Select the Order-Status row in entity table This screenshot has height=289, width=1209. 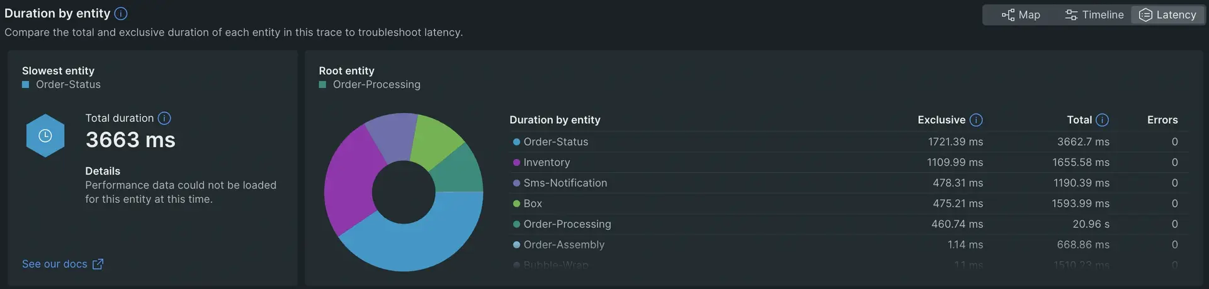coord(555,142)
